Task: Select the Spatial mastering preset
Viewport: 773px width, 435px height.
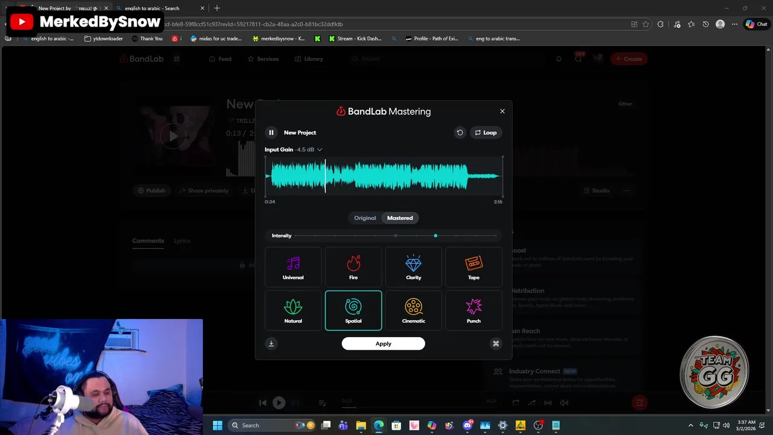Action: (x=353, y=311)
